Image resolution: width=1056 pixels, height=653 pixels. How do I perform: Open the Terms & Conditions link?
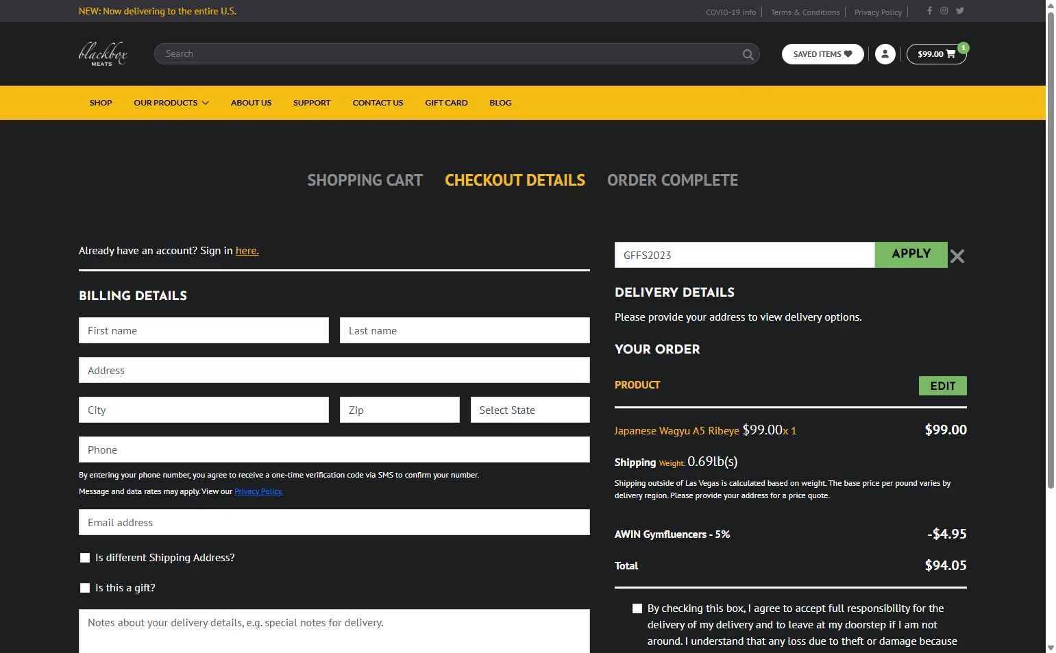click(805, 12)
